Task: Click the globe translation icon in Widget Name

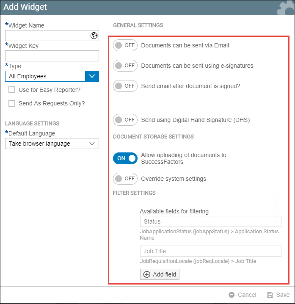Action: tap(94, 36)
